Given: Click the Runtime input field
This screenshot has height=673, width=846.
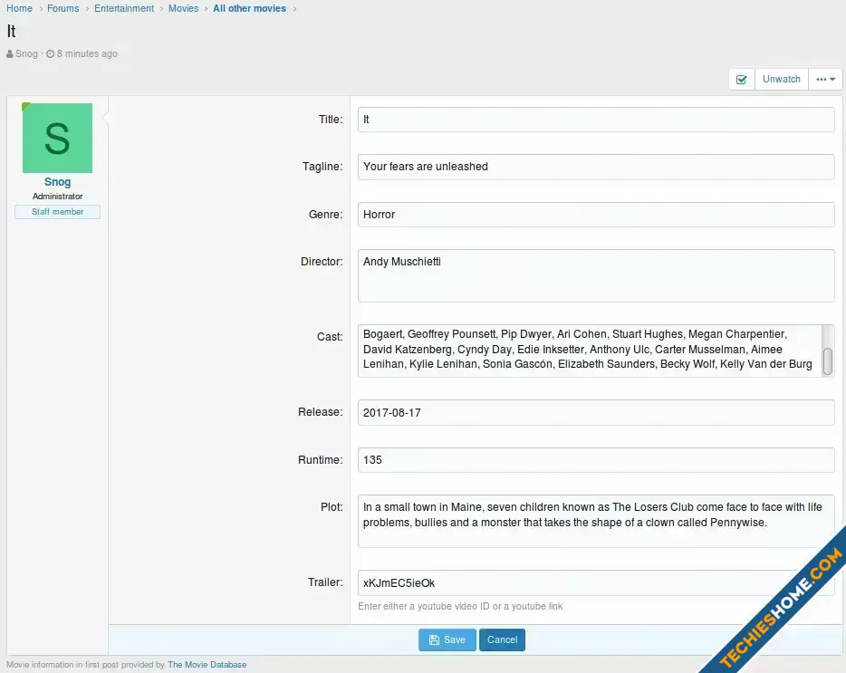Looking at the screenshot, I should point(596,460).
